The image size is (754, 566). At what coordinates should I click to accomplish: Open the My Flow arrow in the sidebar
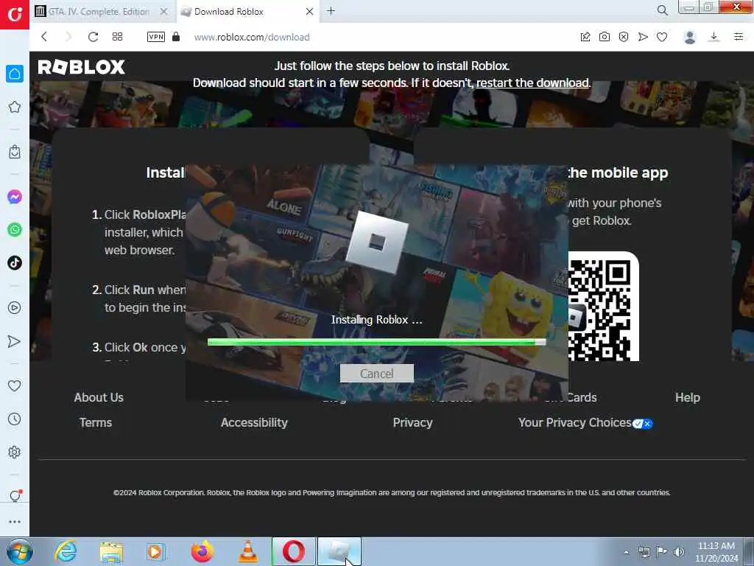click(x=15, y=341)
